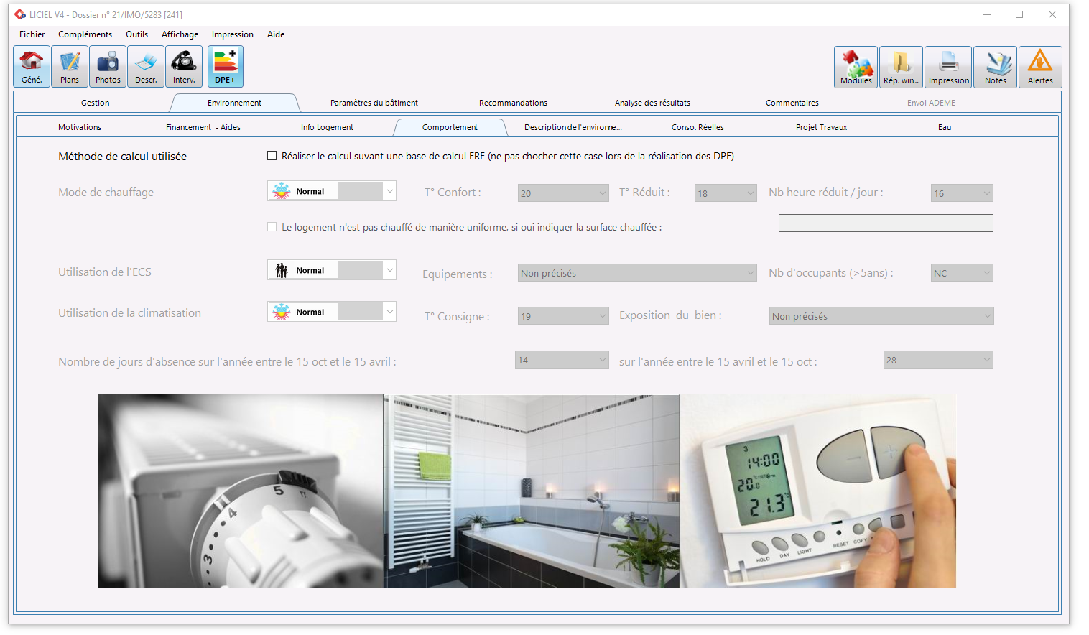Select the Eau sub-tab
This screenshot has width=1089, height=635.
click(x=945, y=127)
